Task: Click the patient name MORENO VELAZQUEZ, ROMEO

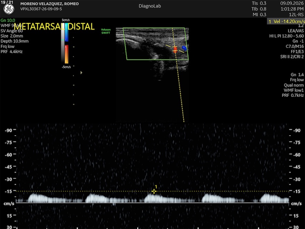Action: click(x=50, y=4)
